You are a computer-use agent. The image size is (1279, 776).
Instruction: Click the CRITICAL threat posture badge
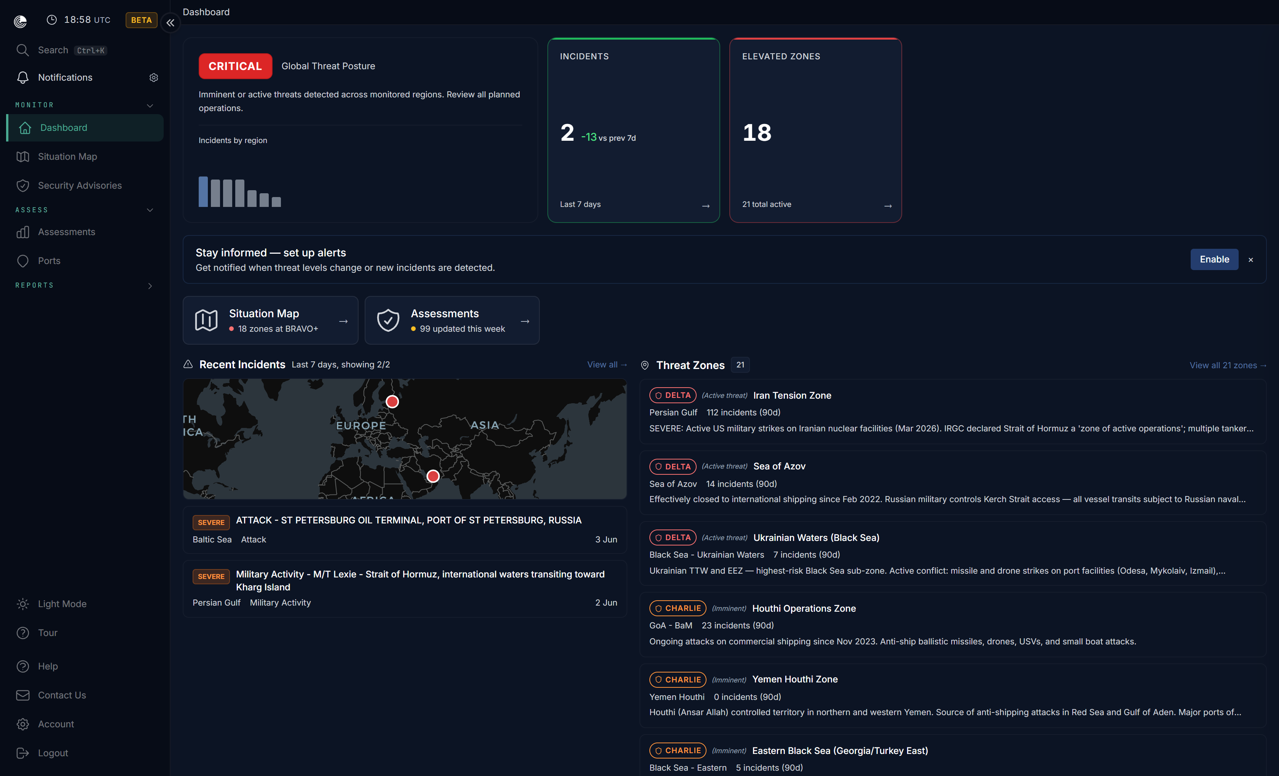pos(235,66)
